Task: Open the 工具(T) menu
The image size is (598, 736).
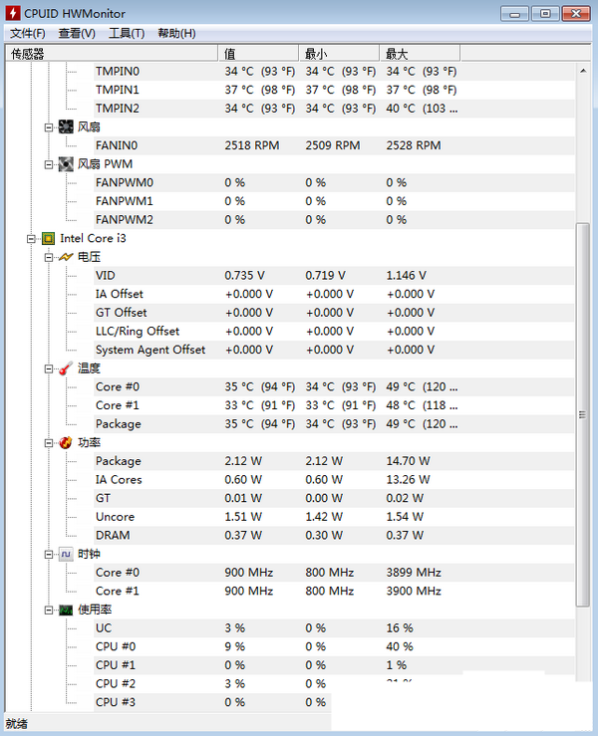Action: click(127, 33)
